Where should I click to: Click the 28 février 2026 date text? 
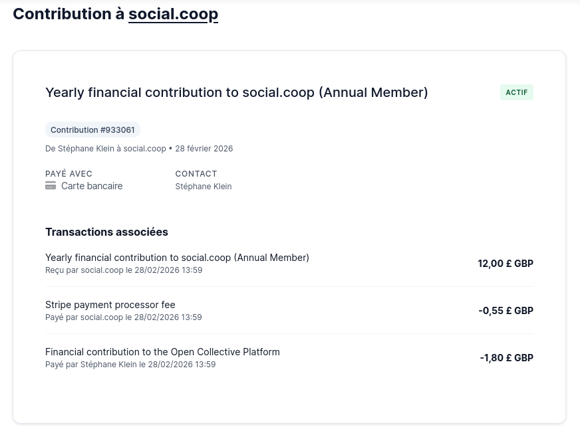(204, 149)
